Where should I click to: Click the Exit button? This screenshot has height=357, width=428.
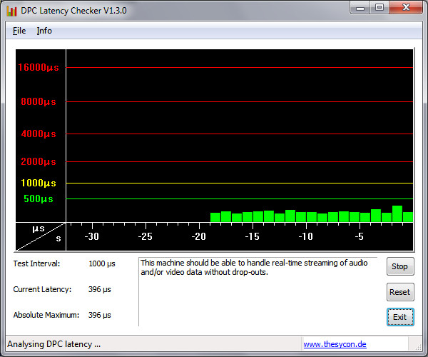tap(399, 316)
